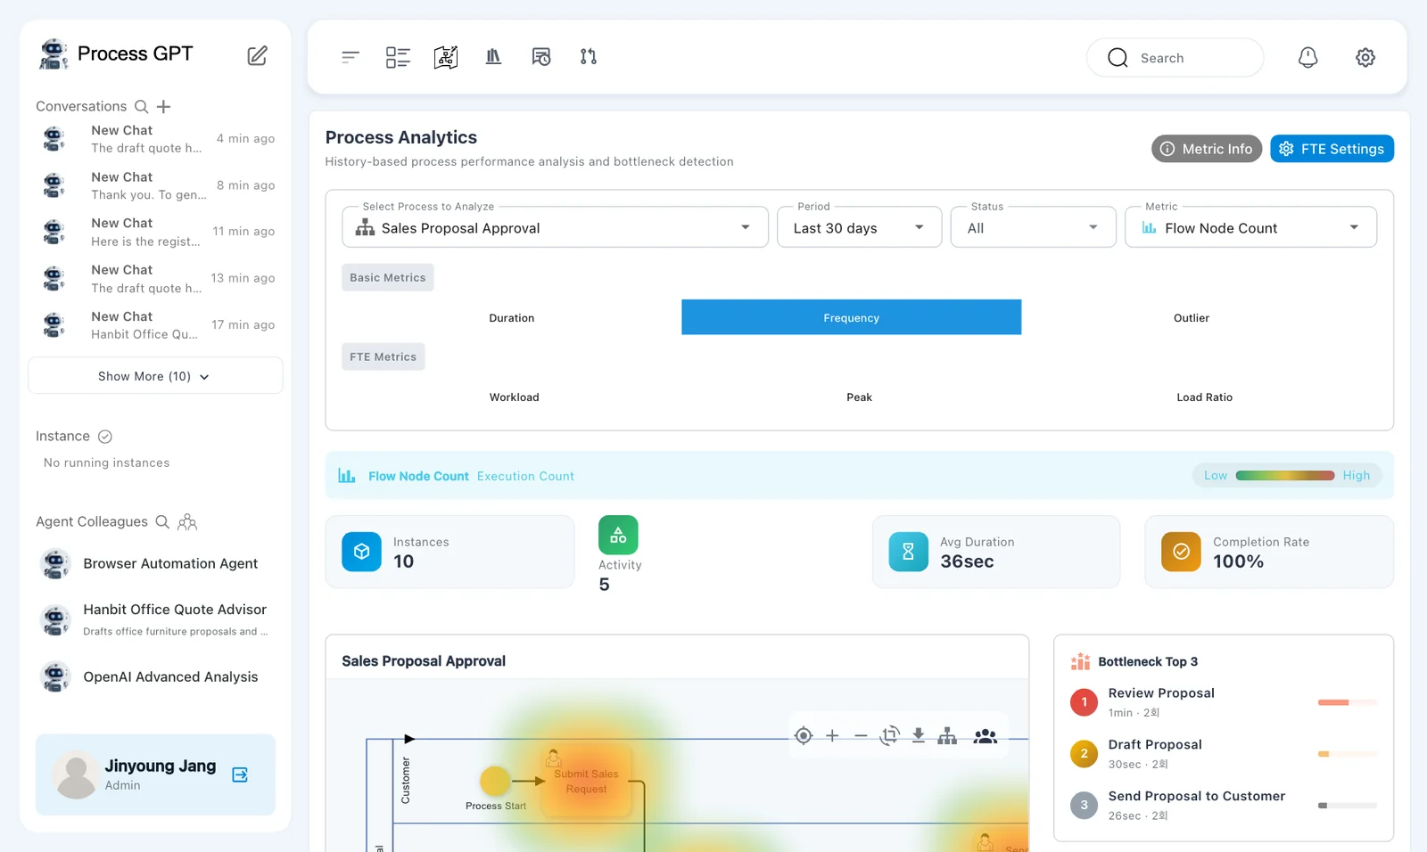Expand Show More (10) conversations
This screenshot has height=852, width=1427.
pos(155,376)
